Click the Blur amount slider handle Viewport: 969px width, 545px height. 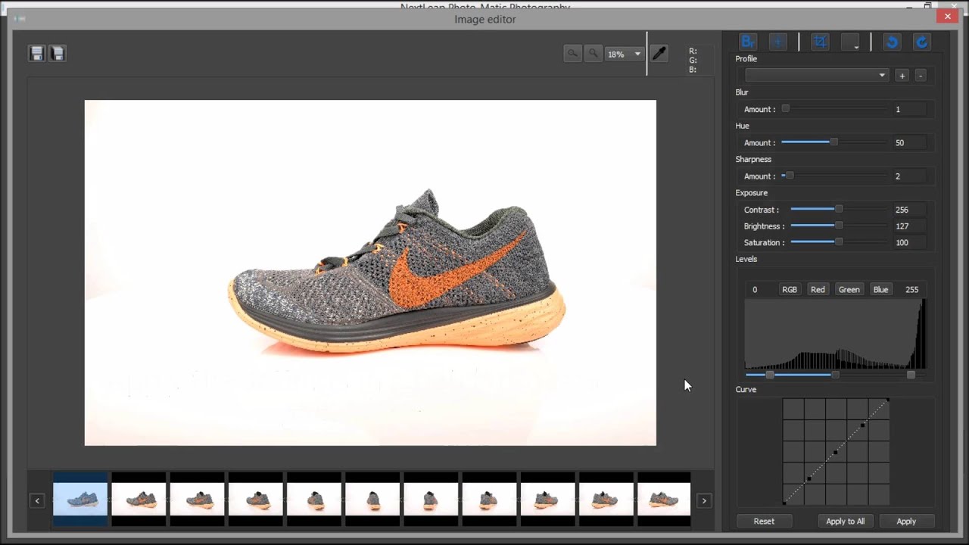click(786, 109)
